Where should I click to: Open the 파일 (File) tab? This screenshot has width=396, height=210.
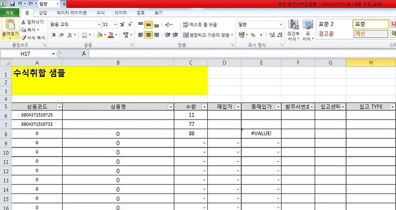click(9, 13)
